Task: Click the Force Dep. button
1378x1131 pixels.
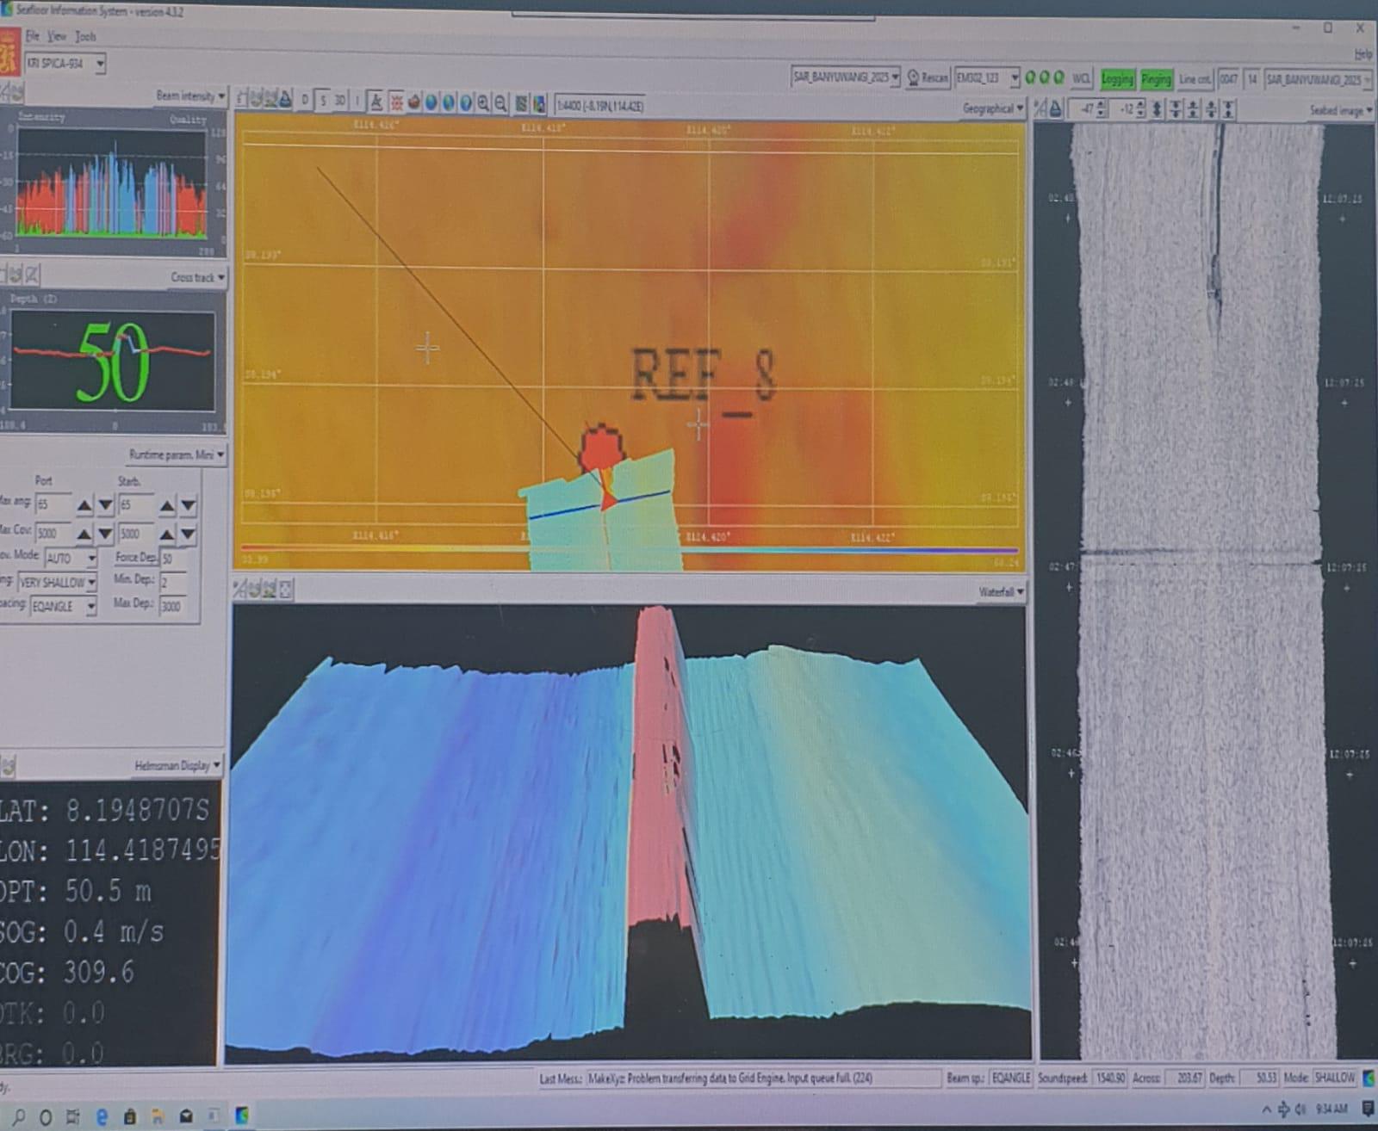Action: pyautogui.click(x=135, y=557)
